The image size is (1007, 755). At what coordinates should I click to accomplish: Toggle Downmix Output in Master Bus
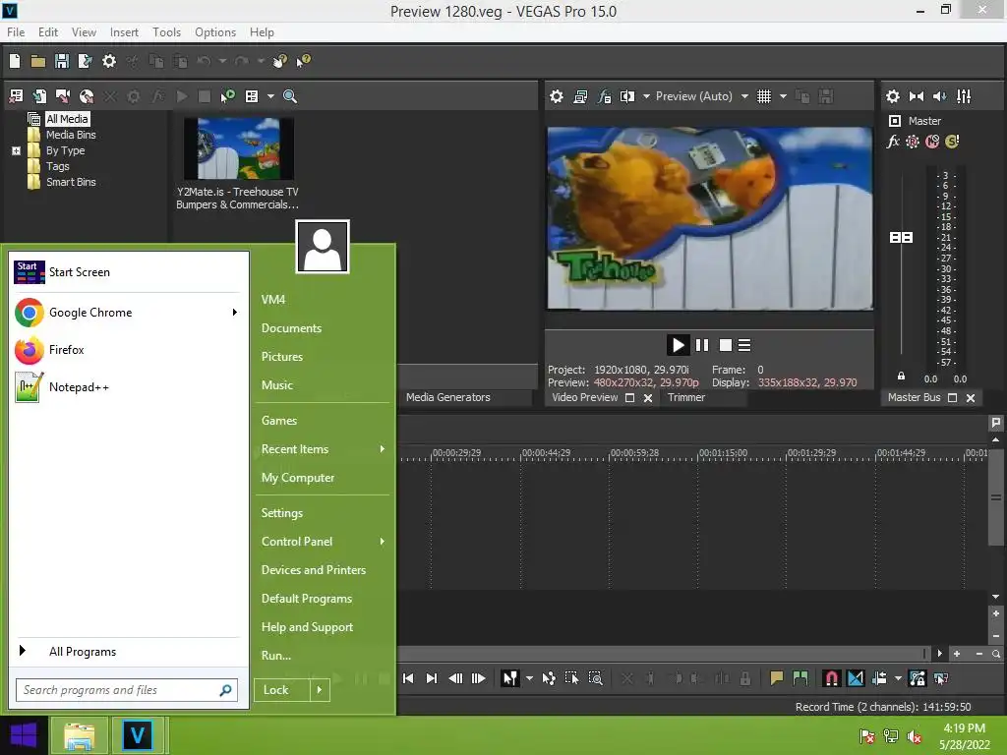click(917, 96)
